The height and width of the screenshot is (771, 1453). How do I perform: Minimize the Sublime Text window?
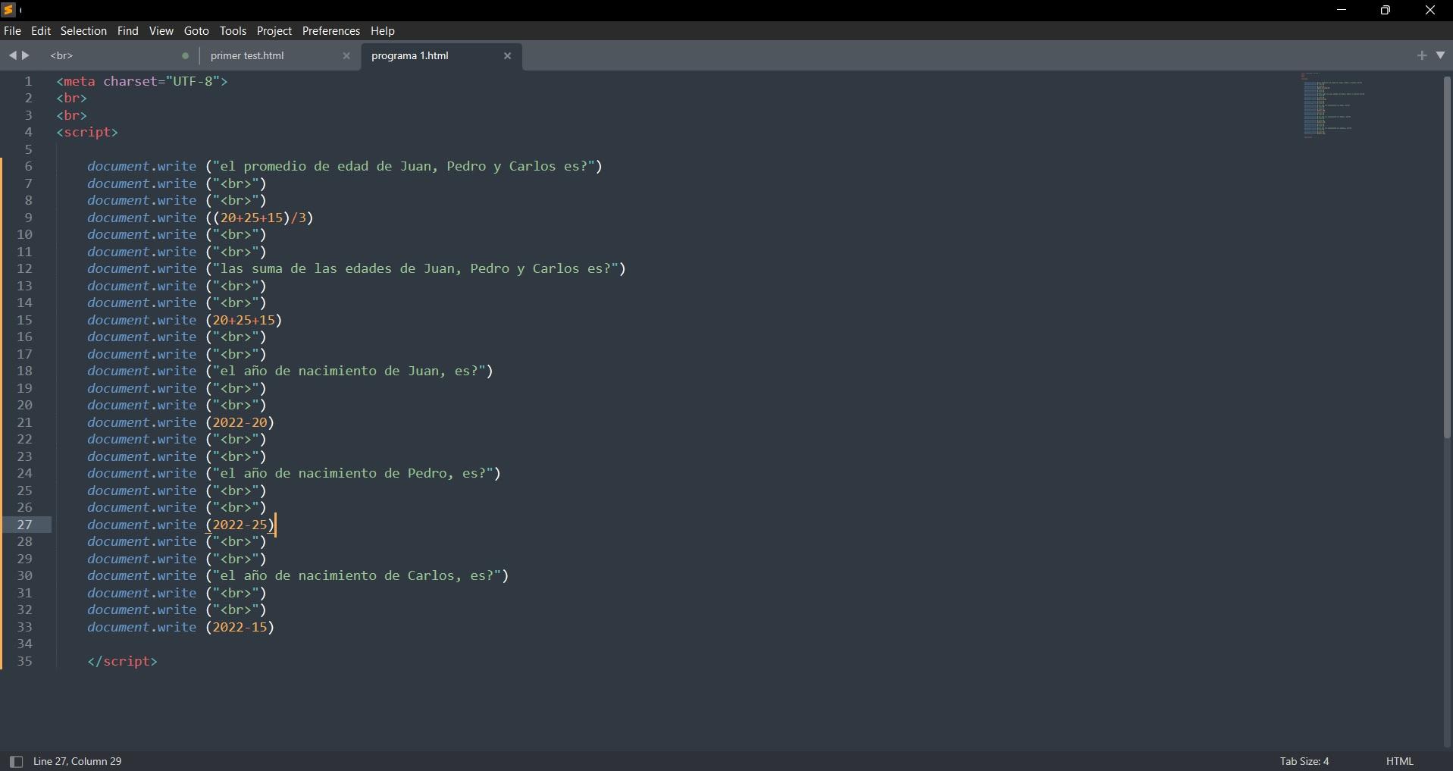(1342, 10)
